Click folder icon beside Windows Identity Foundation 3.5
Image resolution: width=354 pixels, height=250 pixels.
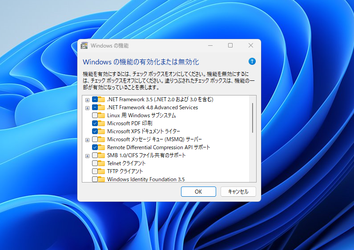(101, 179)
